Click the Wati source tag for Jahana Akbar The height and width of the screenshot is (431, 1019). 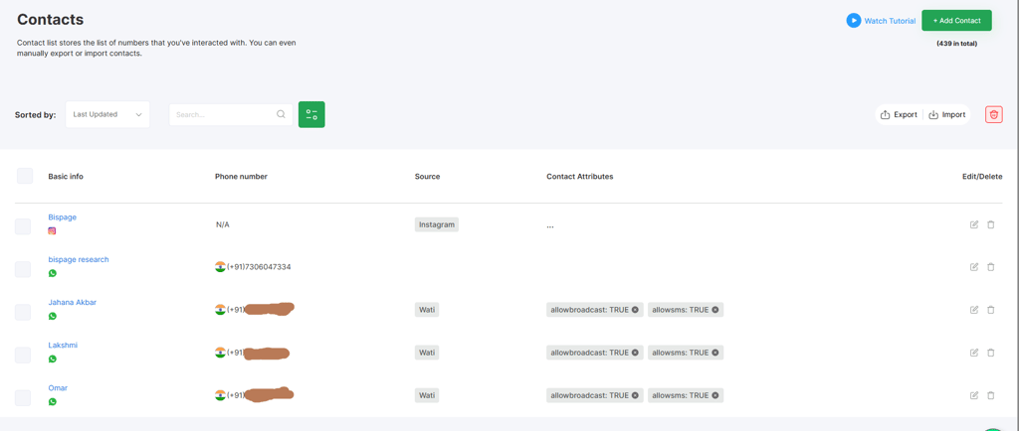[x=427, y=310]
